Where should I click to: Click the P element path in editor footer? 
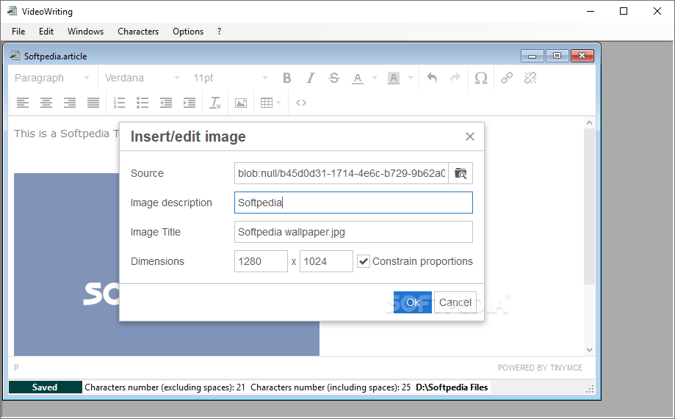16,368
